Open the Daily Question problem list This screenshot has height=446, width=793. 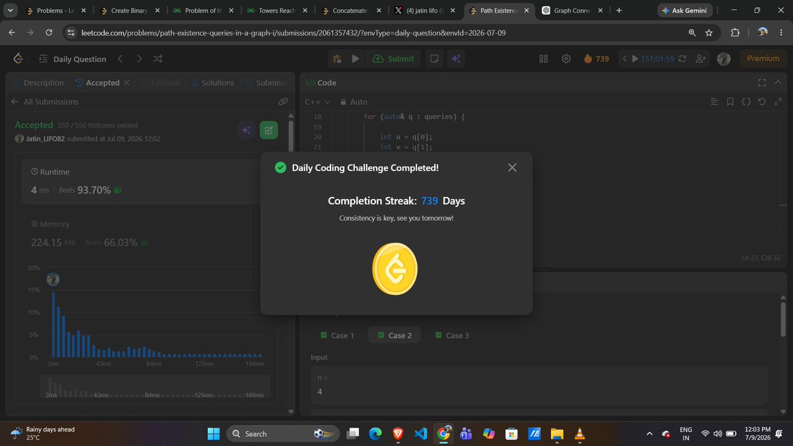(x=72, y=59)
